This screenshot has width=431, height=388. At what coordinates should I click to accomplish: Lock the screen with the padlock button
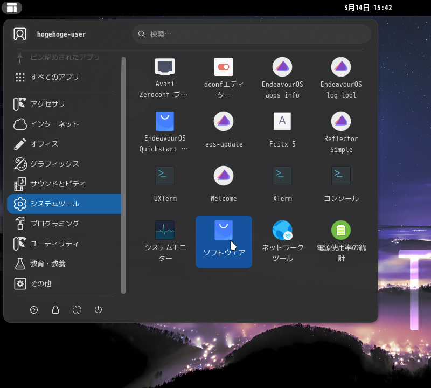pos(55,310)
